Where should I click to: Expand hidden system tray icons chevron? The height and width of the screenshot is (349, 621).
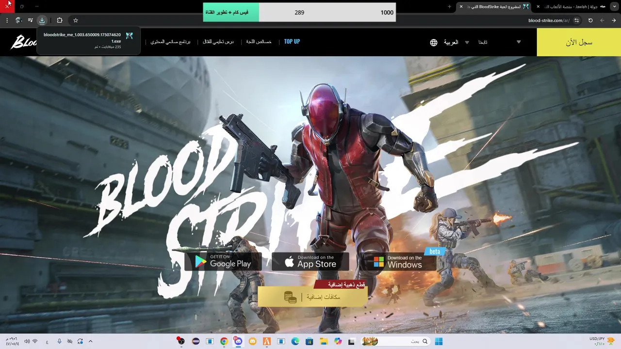(x=90, y=341)
